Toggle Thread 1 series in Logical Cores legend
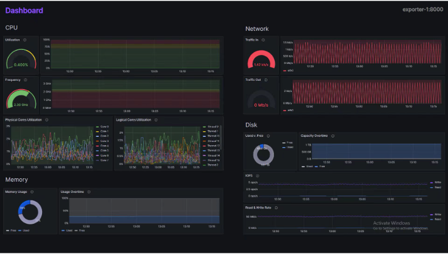 click(x=211, y=132)
